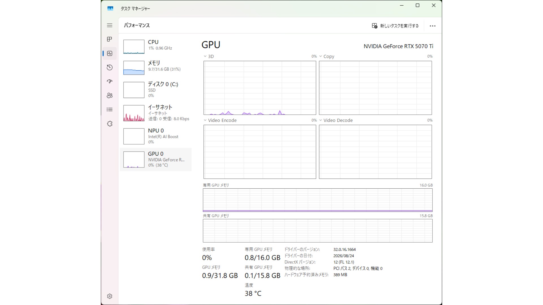Click run new task button

click(x=395, y=26)
